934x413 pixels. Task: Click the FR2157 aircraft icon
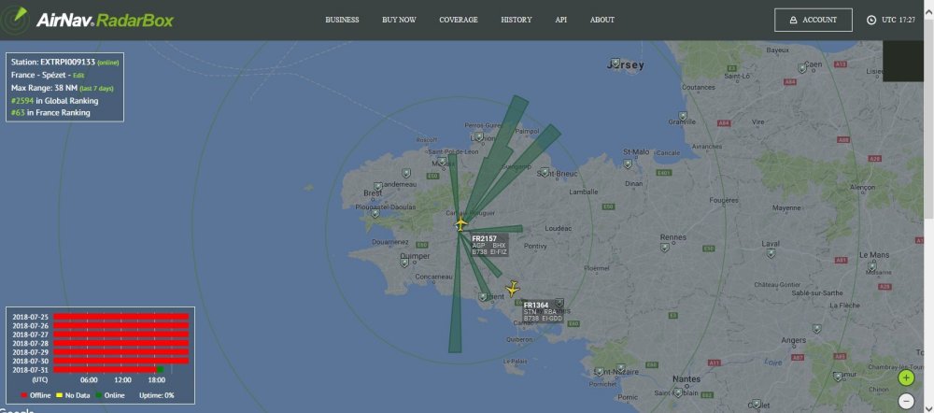(461, 224)
